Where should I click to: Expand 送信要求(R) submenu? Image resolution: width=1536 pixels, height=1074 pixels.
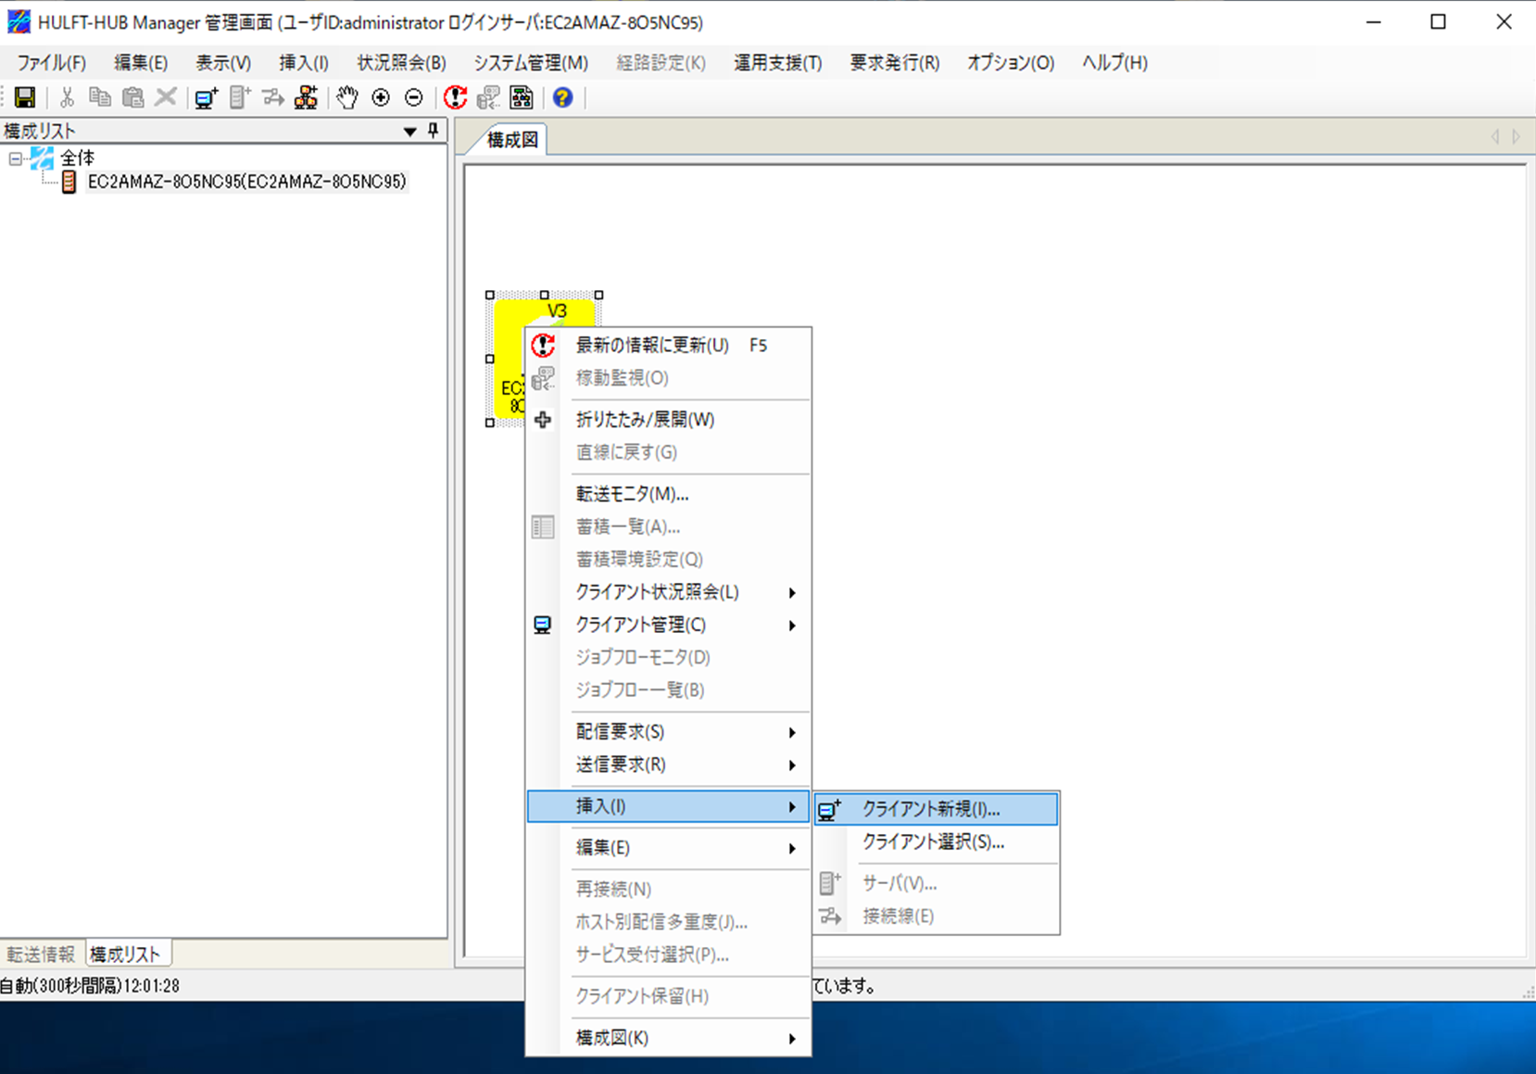[668, 764]
